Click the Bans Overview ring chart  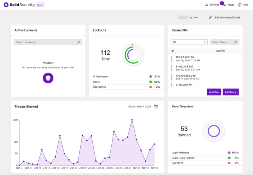214,131
